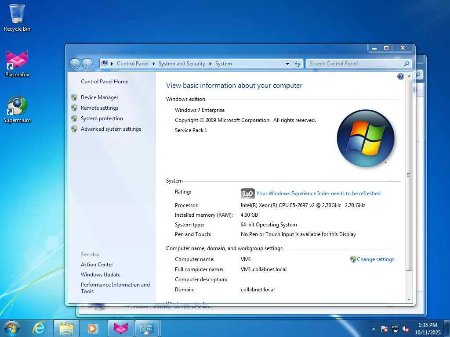Image resolution: width=450 pixels, height=337 pixels.
Task: Open Windows Explorer folder taskbar button
Action: pyautogui.click(x=66, y=328)
